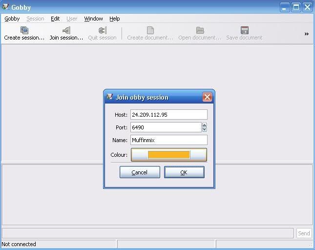Click the Save document toolbar icon
The width and height of the screenshot is (315, 250).
coord(245,30)
